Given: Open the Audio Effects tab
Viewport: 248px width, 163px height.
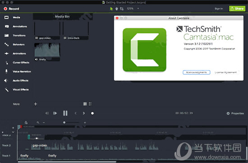Looking at the screenshot, I should click(16, 81).
